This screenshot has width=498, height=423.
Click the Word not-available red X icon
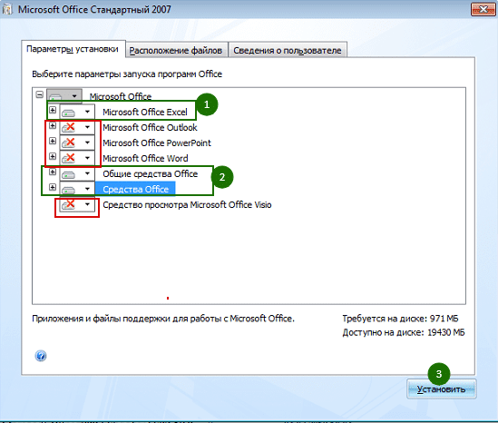[68, 158]
